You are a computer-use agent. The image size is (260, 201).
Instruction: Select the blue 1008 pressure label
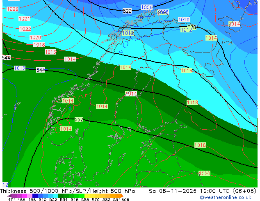point(163,12)
